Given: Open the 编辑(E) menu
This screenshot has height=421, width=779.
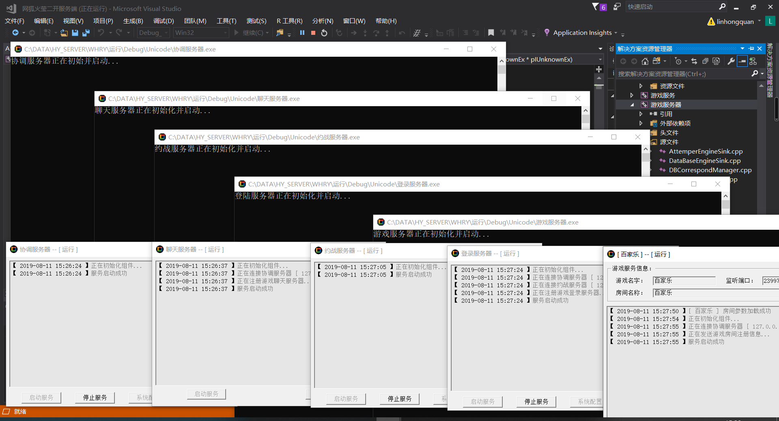Looking at the screenshot, I should point(44,21).
